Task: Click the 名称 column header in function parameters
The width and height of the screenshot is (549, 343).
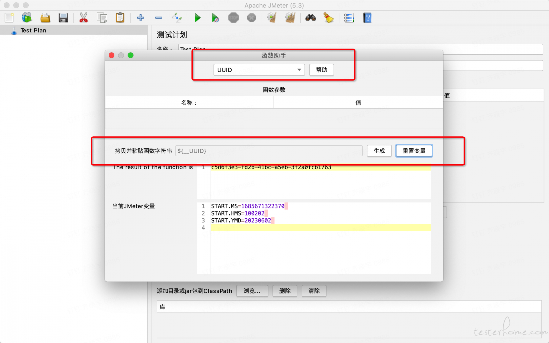Action: pyautogui.click(x=189, y=102)
